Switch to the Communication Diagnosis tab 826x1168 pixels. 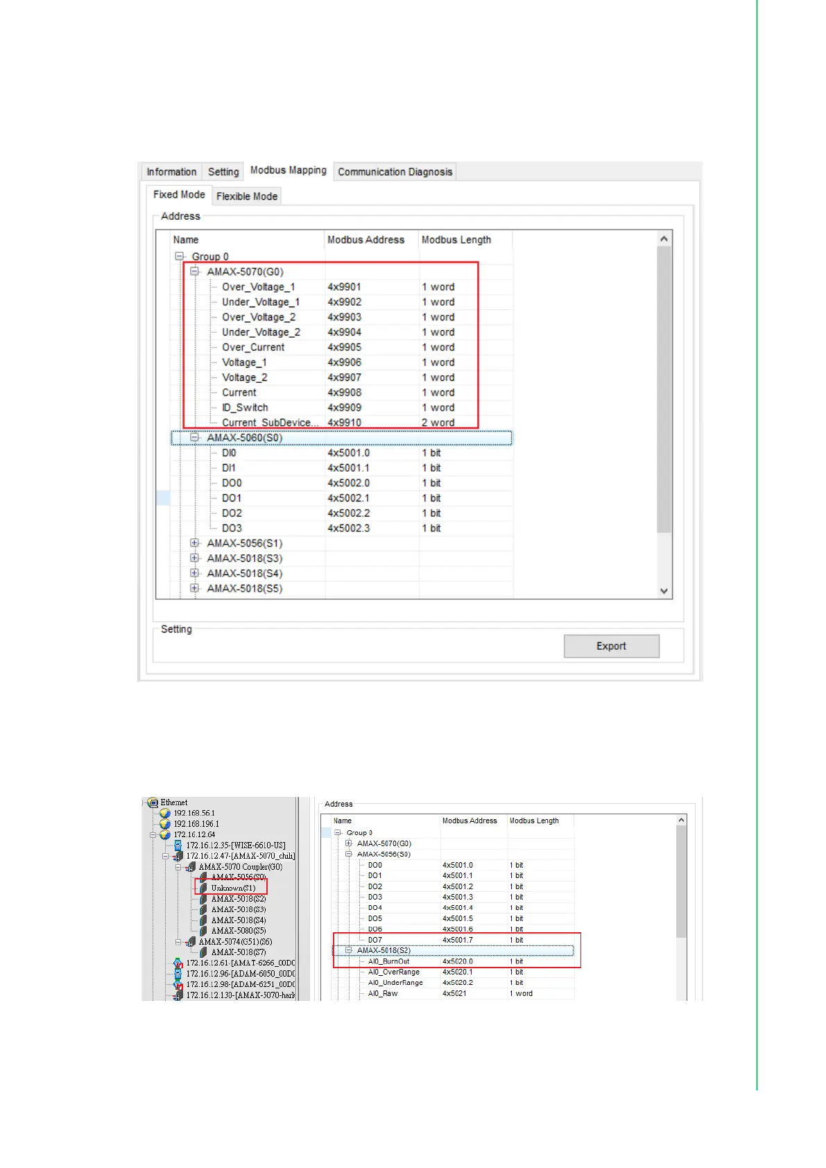(395, 172)
